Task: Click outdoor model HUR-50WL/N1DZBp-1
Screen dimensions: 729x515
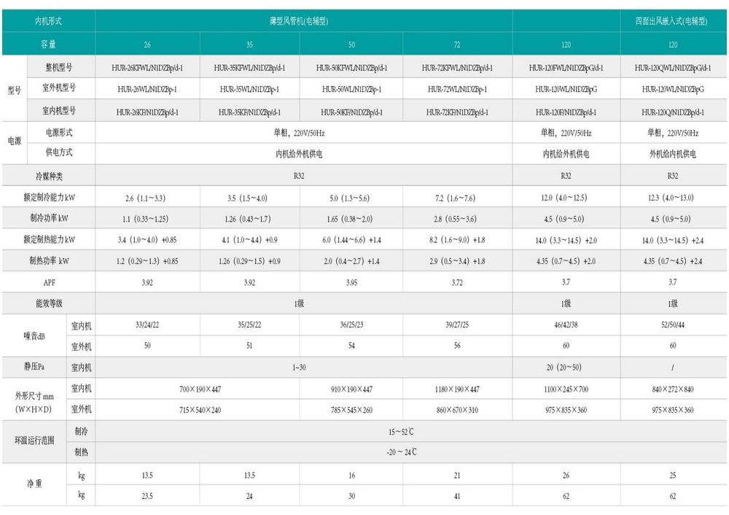Action: 351,89
